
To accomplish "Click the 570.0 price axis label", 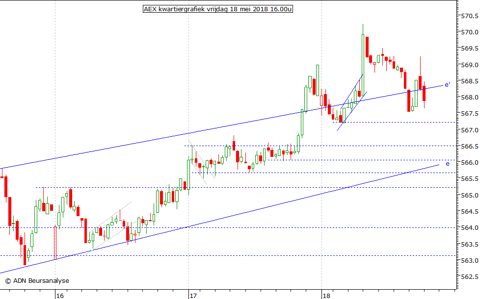I will [470, 32].
